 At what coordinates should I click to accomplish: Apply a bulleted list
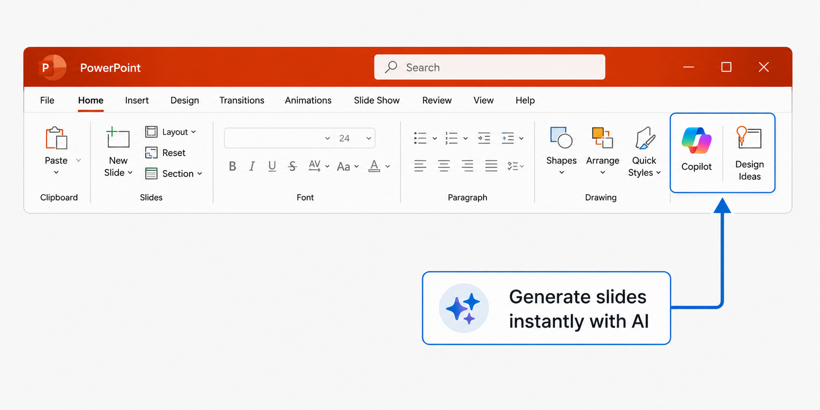[x=420, y=138]
